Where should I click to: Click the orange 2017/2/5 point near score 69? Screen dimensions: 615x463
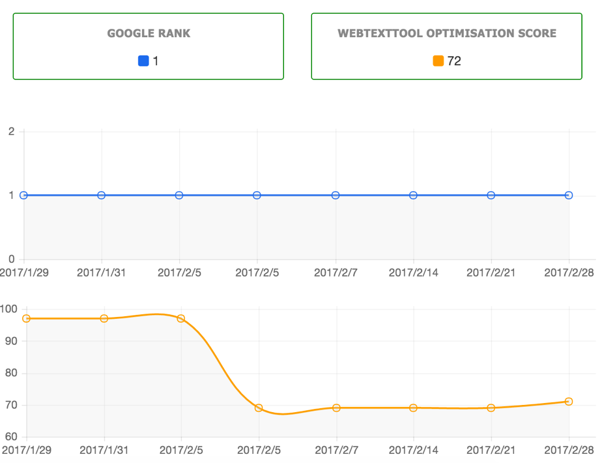[x=259, y=408]
